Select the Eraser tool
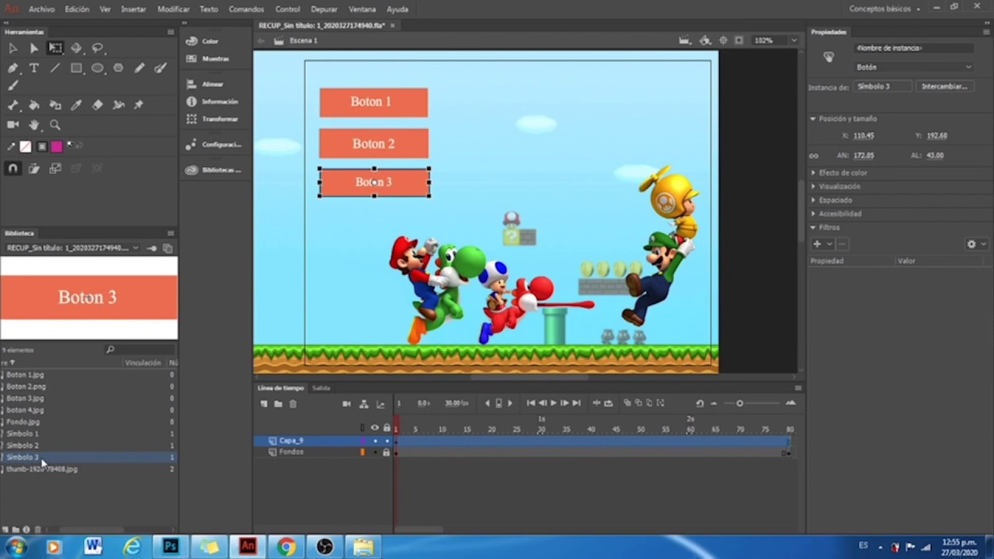The height and width of the screenshot is (559, 994). pos(97,105)
